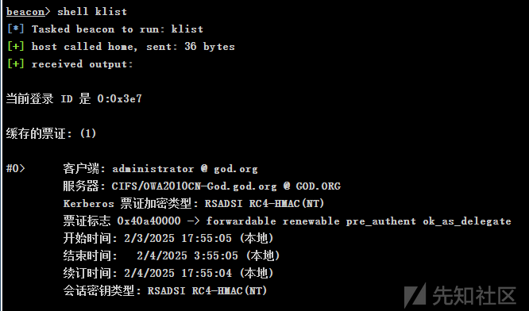Click the underlined beacon prompt text
This screenshot has width=529, height=311.
[25, 11]
